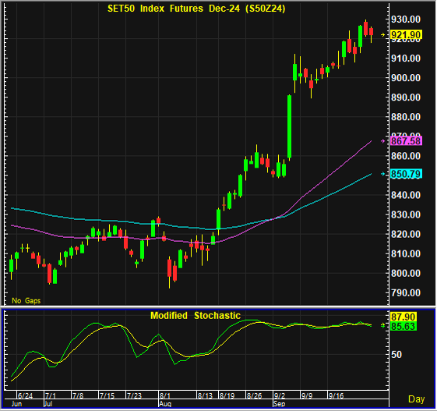437x411 pixels.
Task: Click the No Gaps label
Action: [x=26, y=300]
